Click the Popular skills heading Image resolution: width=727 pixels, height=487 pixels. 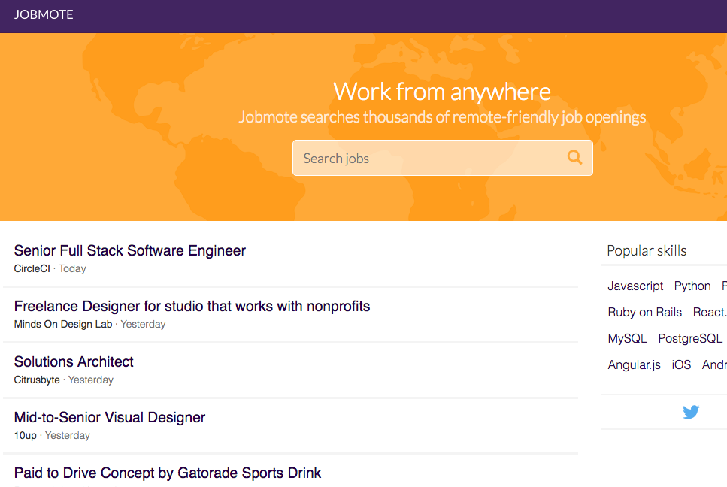[x=647, y=251]
